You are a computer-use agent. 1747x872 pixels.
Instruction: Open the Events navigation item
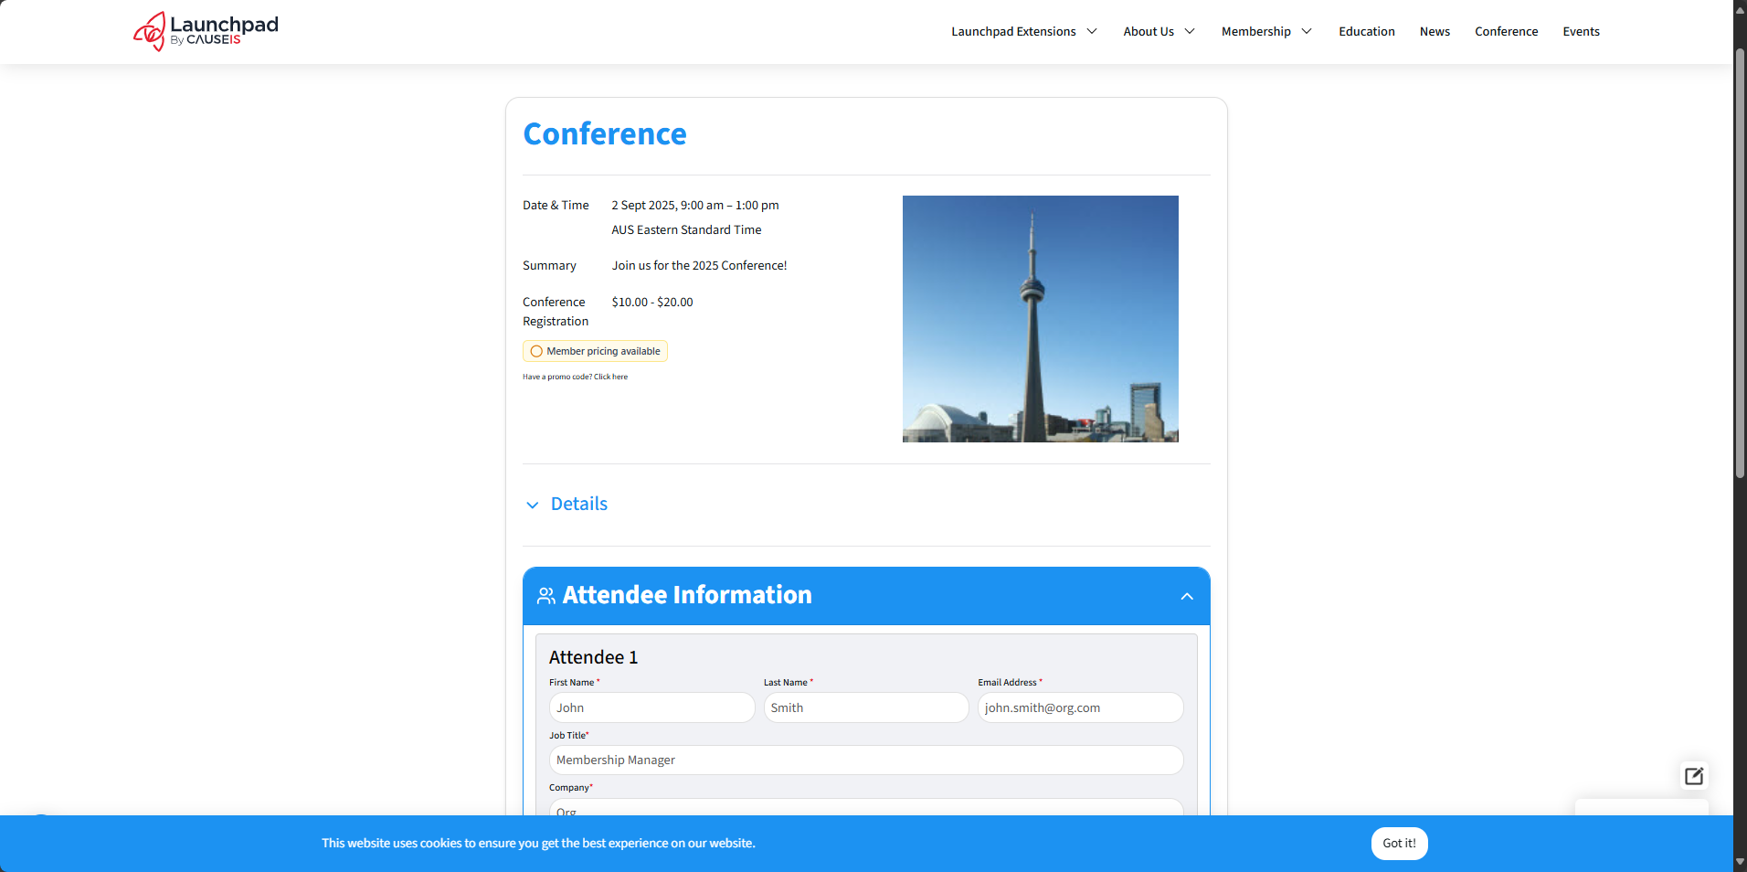click(x=1581, y=31)
